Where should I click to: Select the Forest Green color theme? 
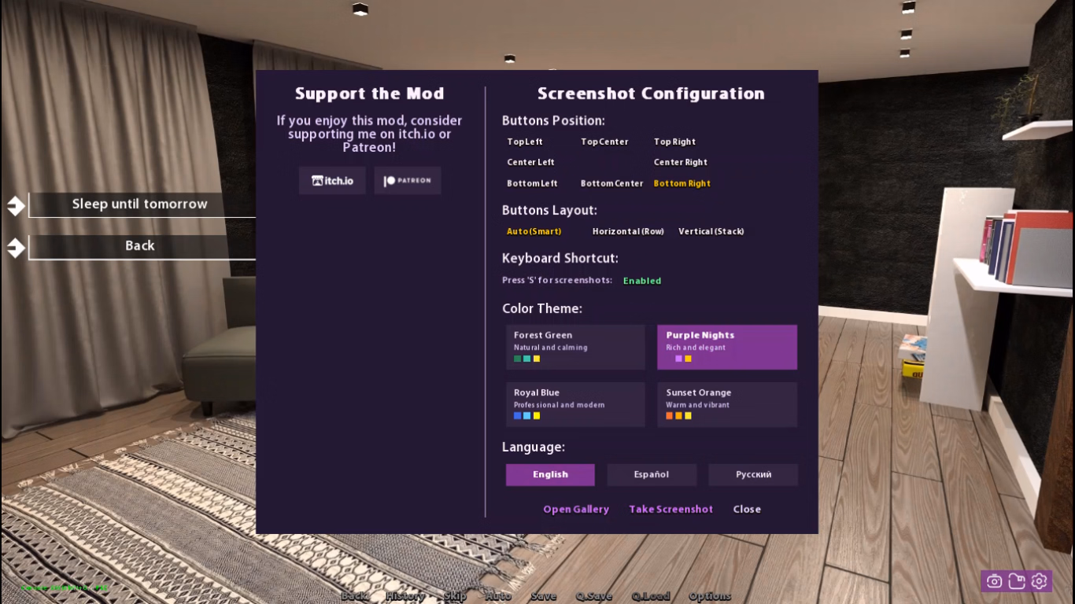tap(575, 347)
